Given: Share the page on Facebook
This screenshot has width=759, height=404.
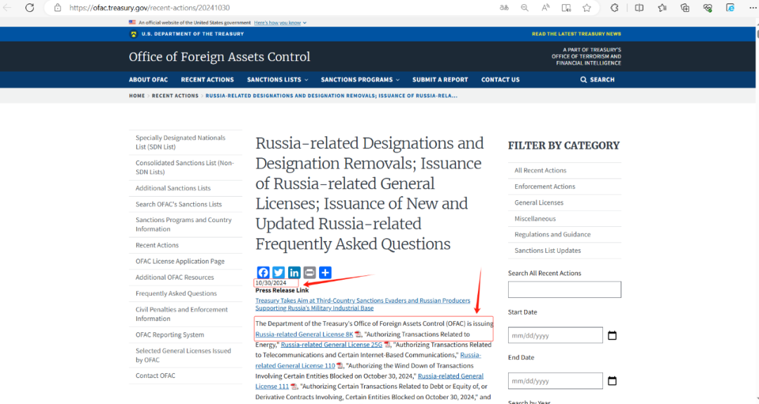Looking at the screenshot, I should point(263,273).
